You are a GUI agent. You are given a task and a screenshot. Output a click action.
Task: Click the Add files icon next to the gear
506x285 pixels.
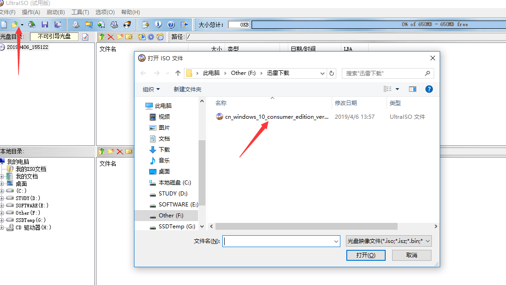click(141, 37)
